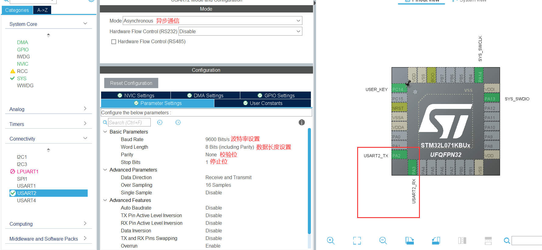Image resolution: width=542 pixels, height=250 pixels.
Task: Click the Parameter Settings check icon
Action: pyautogui.click(x=136, y=103)
